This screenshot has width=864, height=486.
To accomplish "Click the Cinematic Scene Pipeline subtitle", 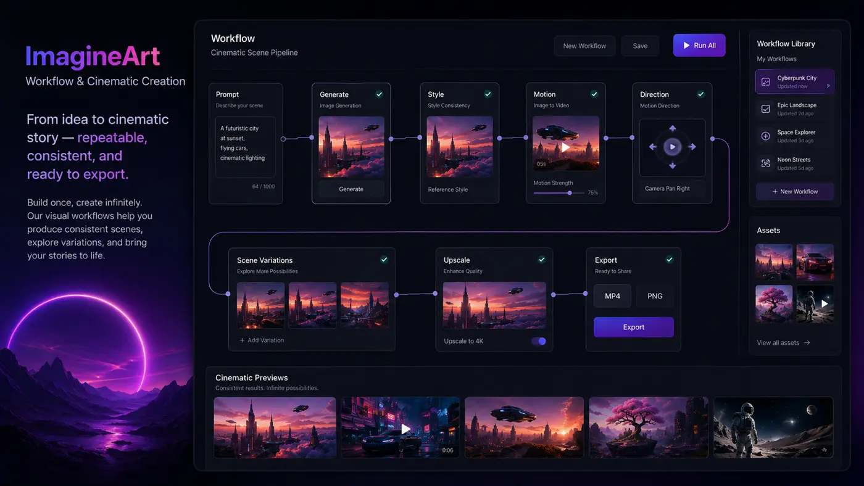I will point(254,52).
